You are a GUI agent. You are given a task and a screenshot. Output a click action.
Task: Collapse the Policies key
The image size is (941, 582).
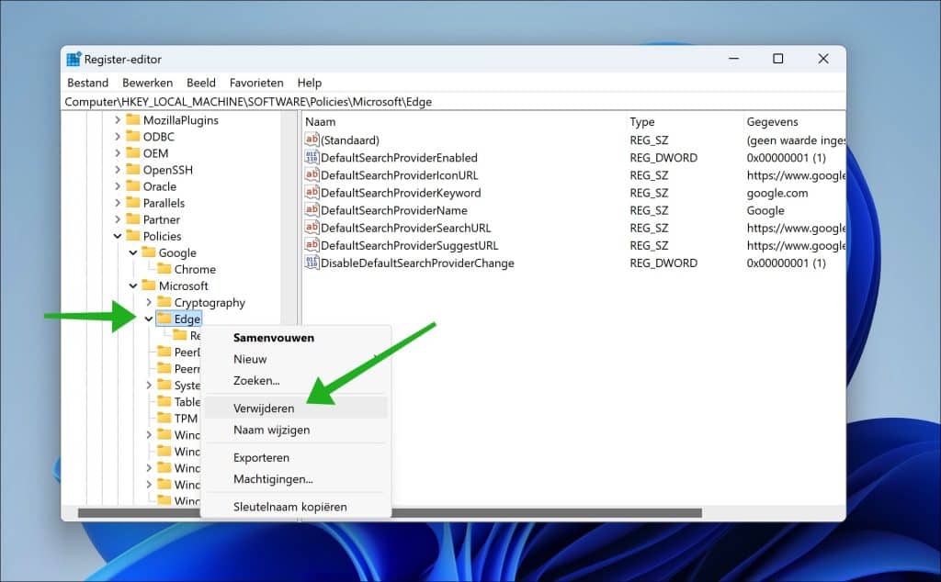pos(118,236)
